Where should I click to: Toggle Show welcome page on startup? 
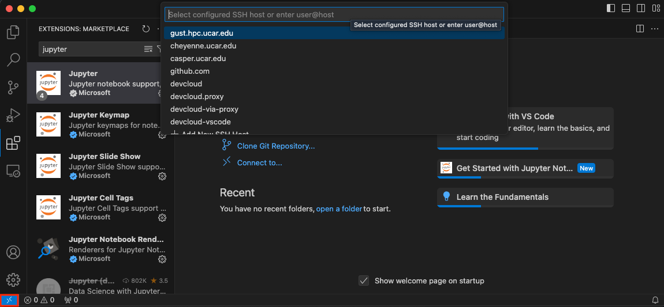tap(363, 281)
